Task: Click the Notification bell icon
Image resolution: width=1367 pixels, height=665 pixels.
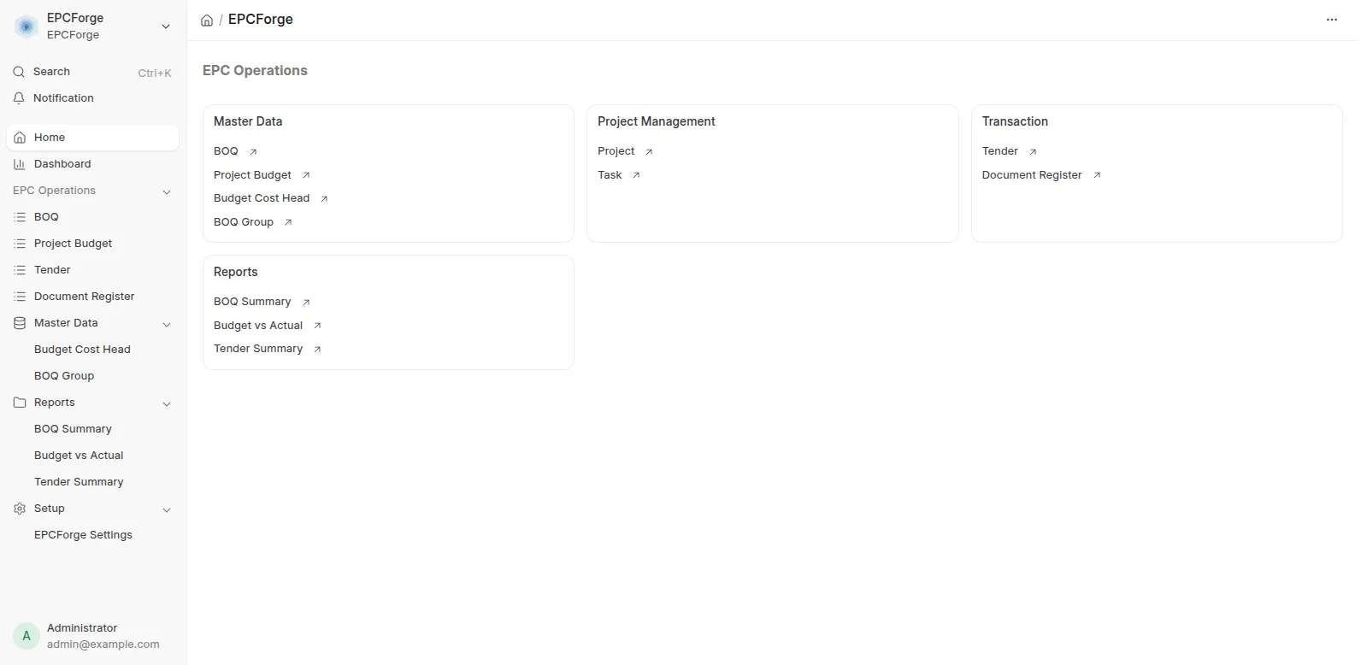Action: [x=19, y=98]
